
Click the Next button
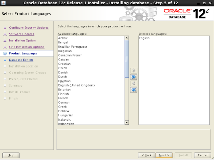(x=164, y=155)
